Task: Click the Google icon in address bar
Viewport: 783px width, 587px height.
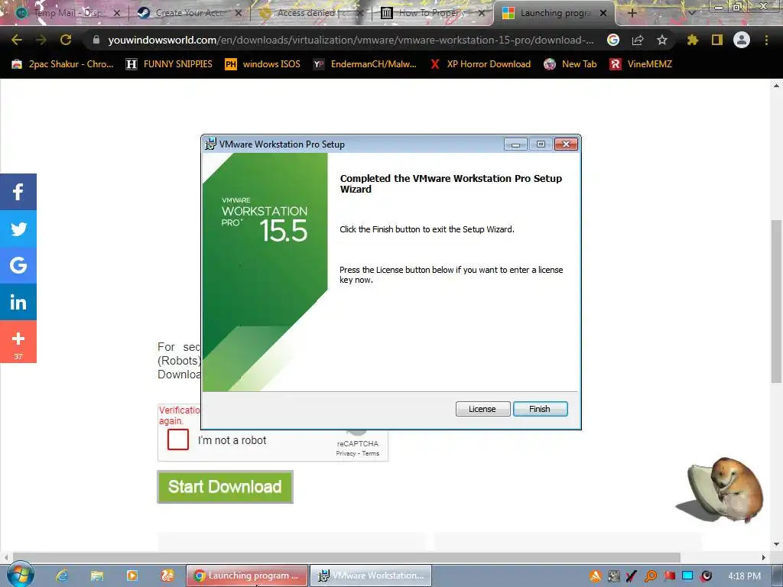Action: (x=613, y=40)
